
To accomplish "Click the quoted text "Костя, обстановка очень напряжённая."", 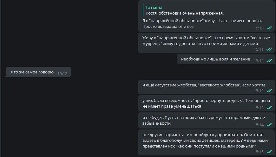I will tap(185, 13).
